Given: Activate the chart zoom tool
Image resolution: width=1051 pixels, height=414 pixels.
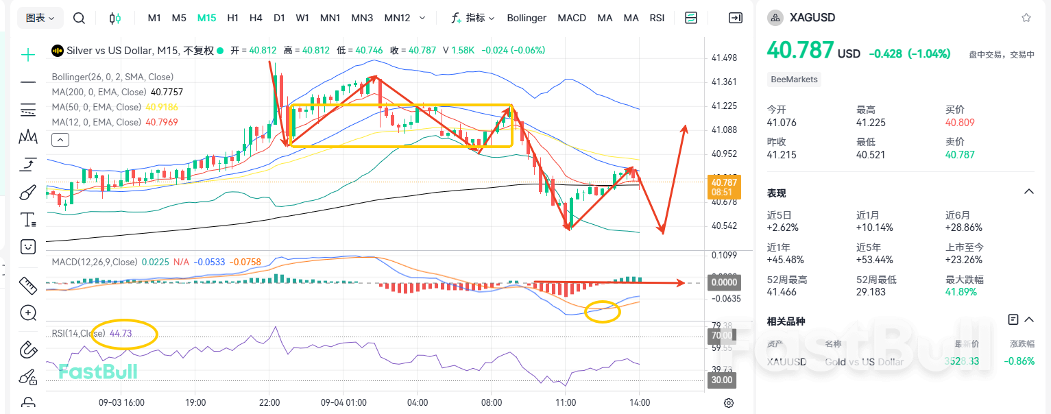Looking at the screenshot, I should pyautogui.click(x=27, y=313).
